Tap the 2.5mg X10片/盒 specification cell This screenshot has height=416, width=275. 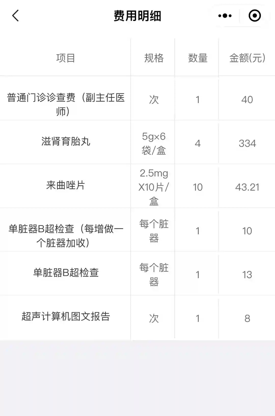pyautogui.click(x=154, y=187)
